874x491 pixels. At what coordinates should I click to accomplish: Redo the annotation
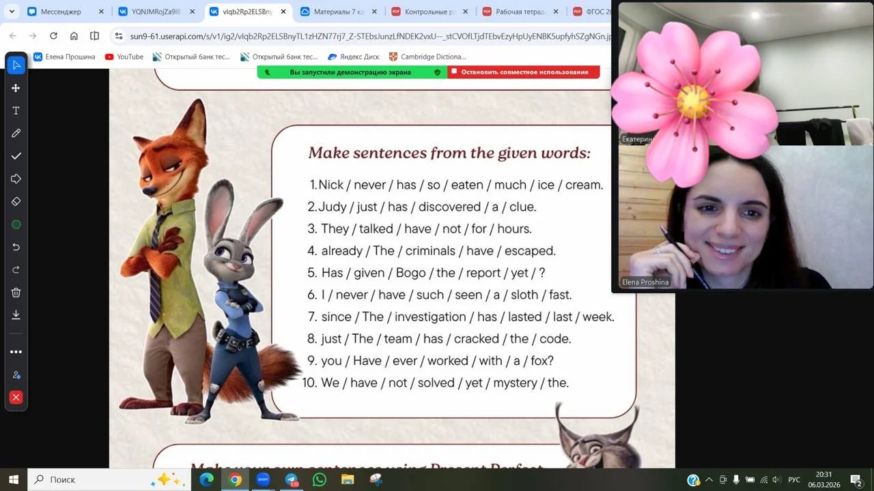[16, 269]
